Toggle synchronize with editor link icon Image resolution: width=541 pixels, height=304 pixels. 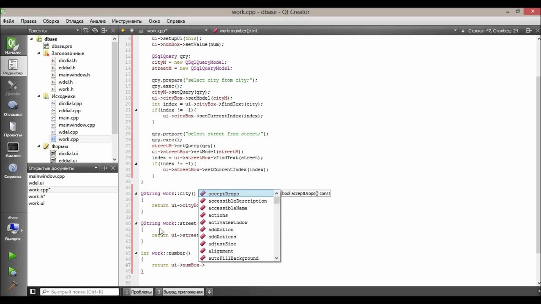click(95, 30)
